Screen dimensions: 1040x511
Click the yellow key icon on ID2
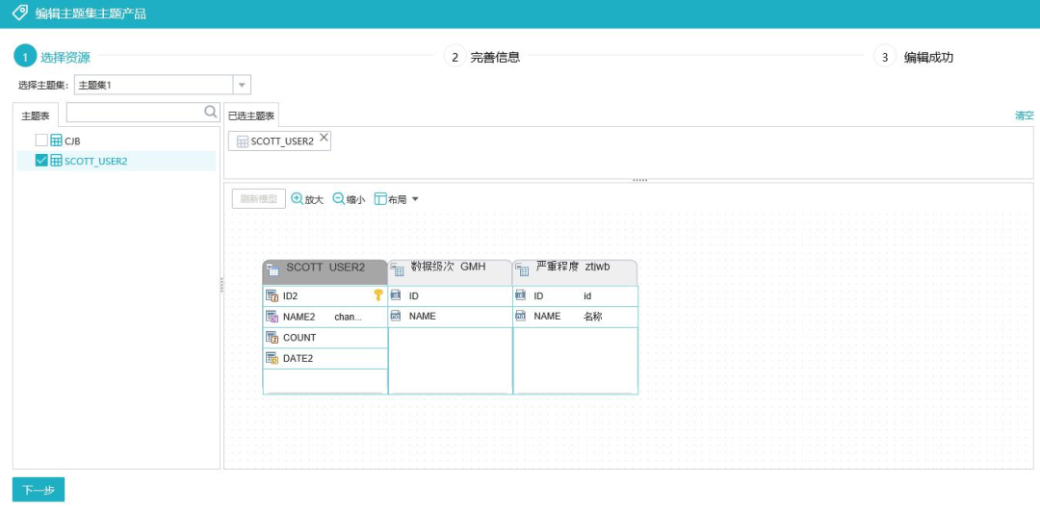point(378,295)
